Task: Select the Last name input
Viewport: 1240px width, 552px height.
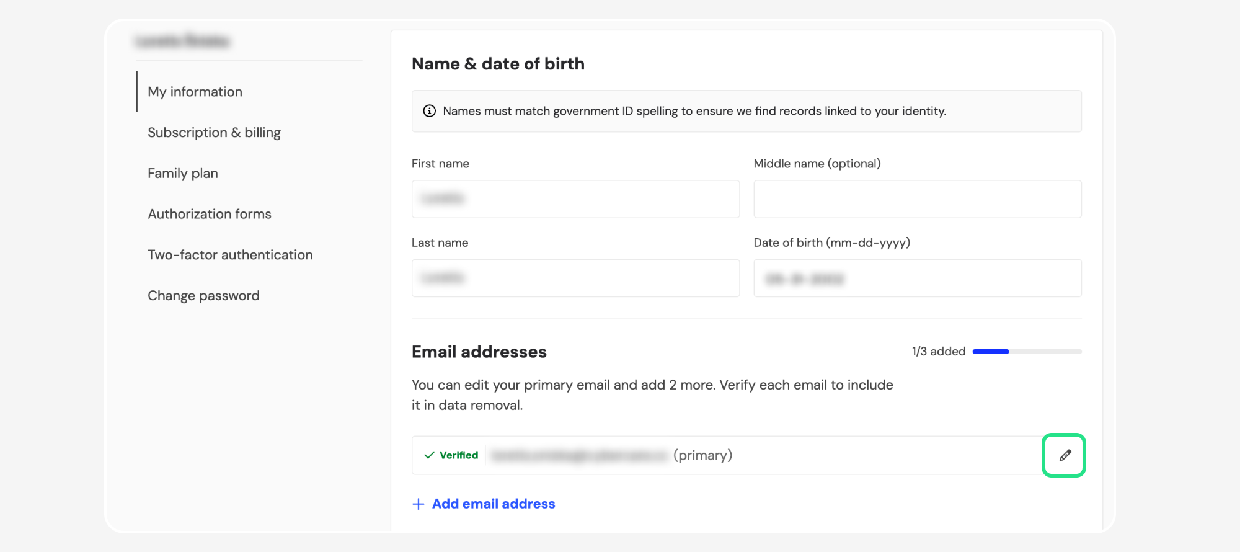Action: pyautogui.click(x=575, y=278)
